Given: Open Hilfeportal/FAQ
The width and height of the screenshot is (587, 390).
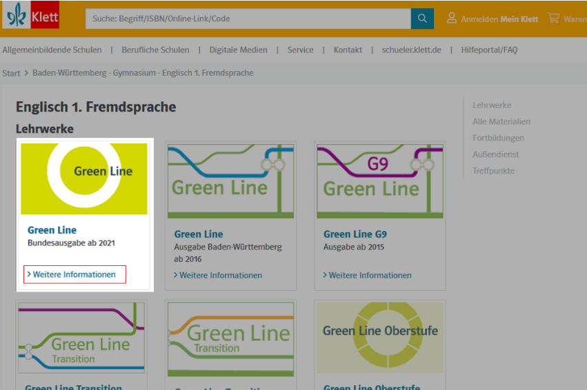Looking at the screenshot, I should (x=489, y=50).
